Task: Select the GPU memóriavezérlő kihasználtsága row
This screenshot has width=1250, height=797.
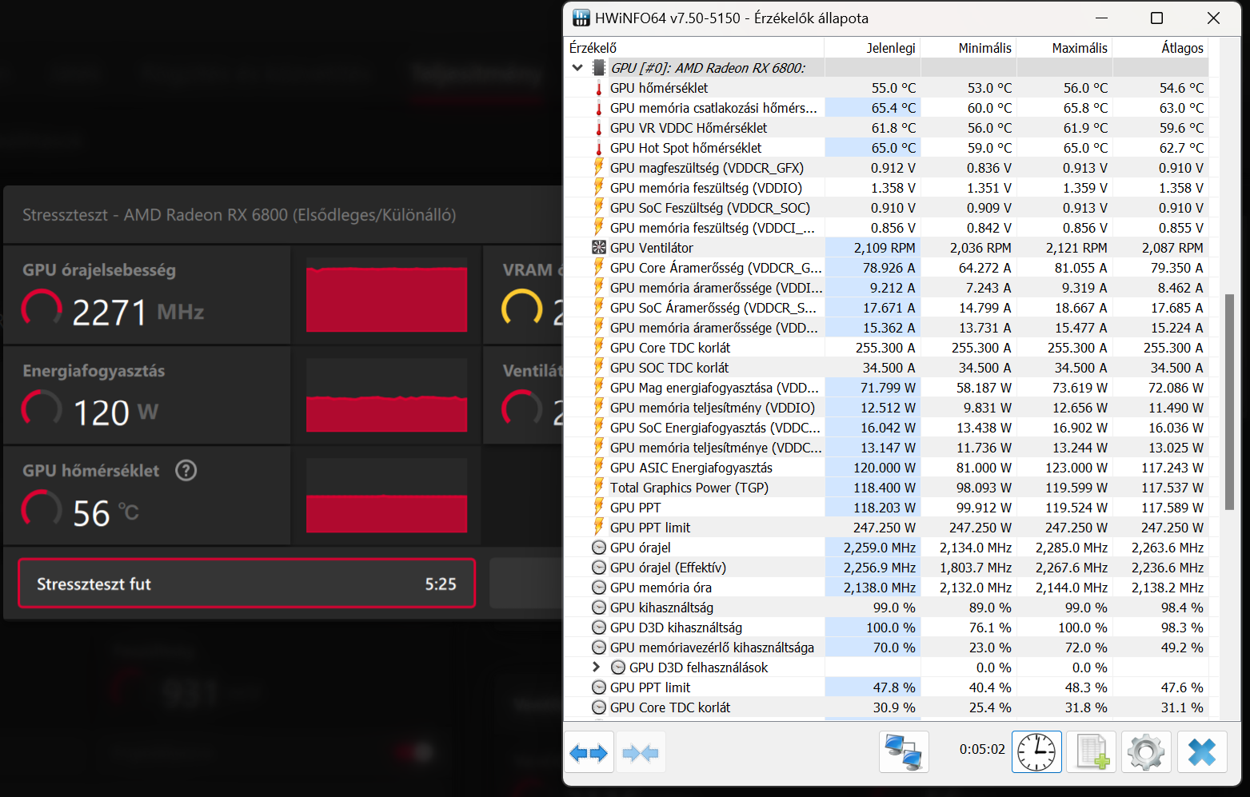Action: coord(886,648)
